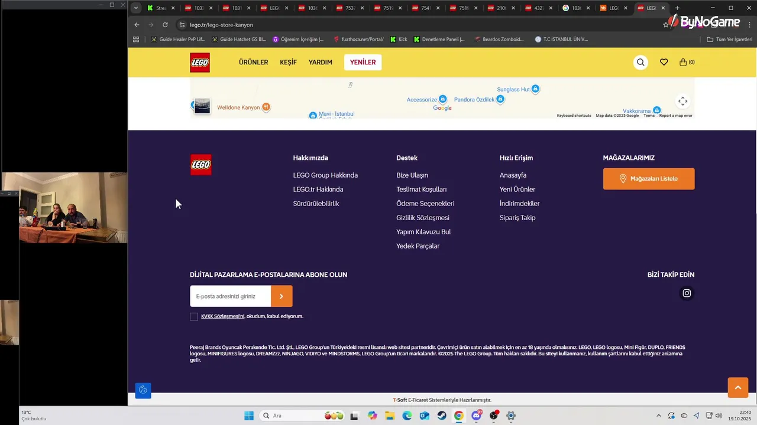
Task: Open the wishlist heart icon
Action: point(664,62)
